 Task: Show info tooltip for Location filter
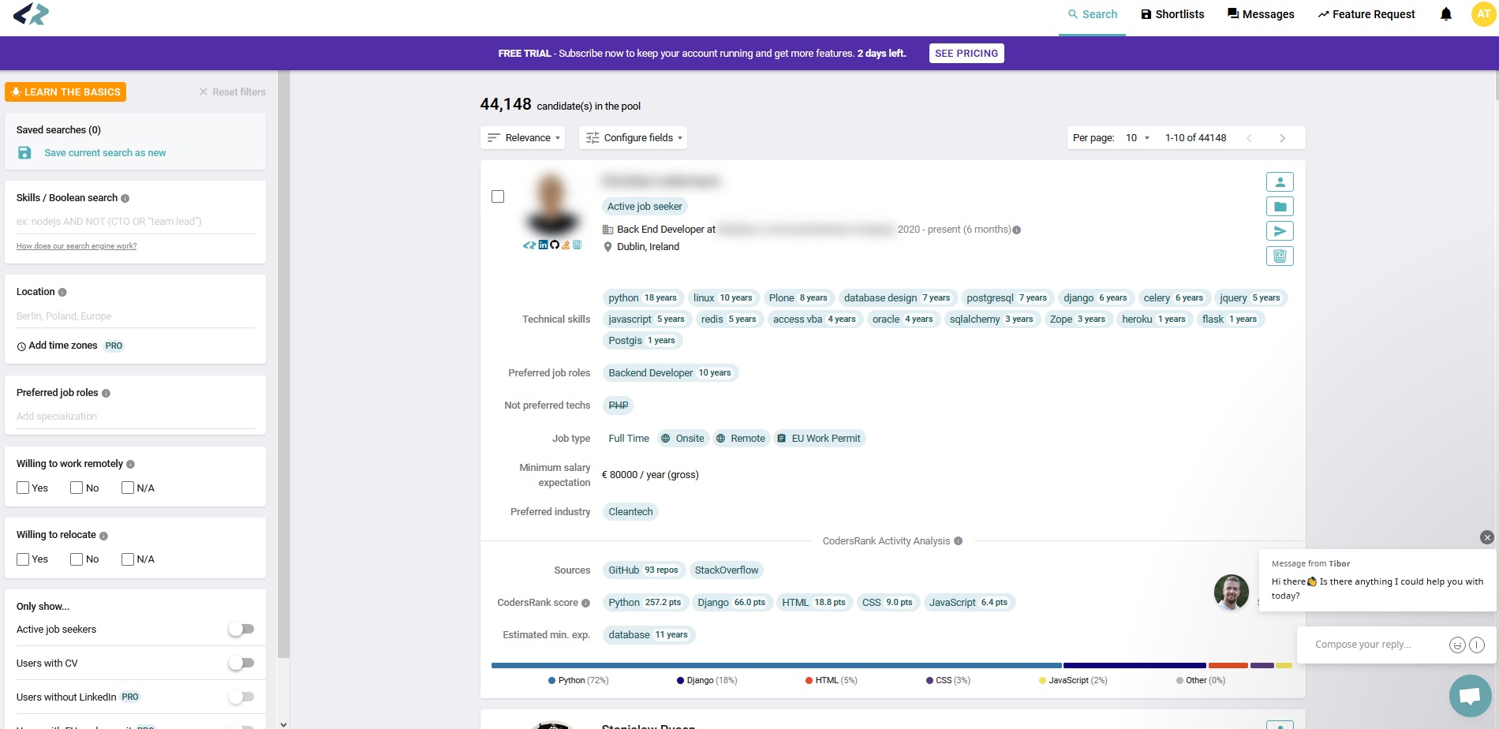pos(62,292)
